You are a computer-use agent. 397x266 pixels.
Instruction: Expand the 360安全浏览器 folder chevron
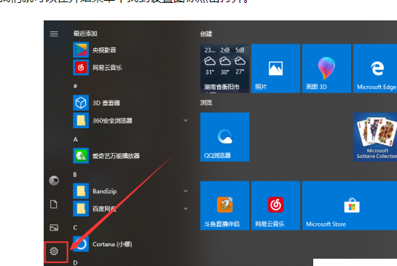coord(186,120)
